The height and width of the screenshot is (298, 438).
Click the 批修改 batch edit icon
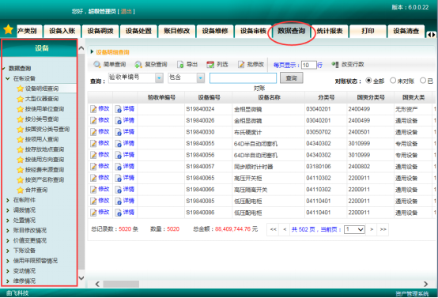click(241, 65)
